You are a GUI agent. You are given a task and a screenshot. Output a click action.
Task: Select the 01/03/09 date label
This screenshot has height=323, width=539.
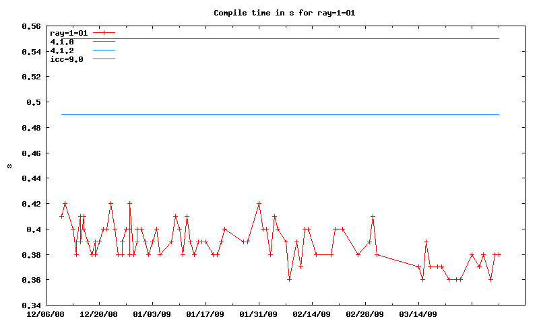(152, 314)
